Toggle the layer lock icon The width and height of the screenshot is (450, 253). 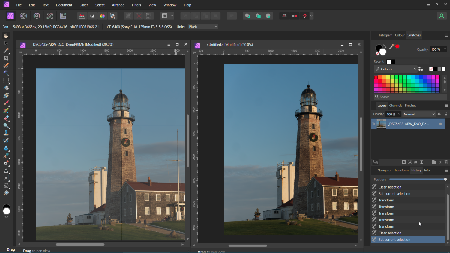446,114
